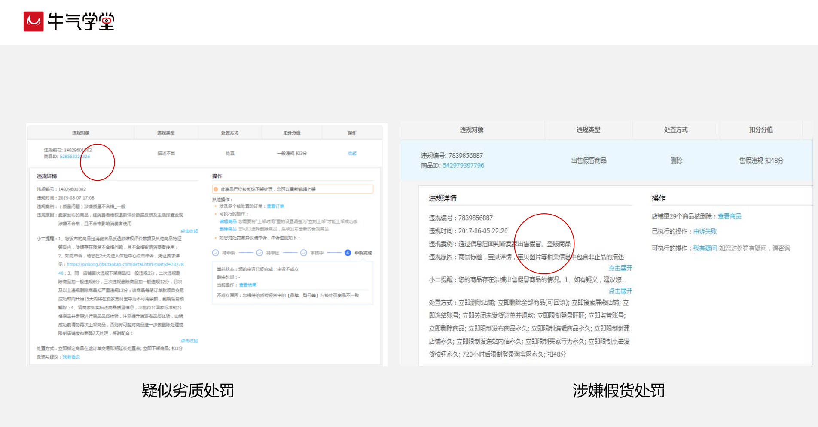
Task: Collapse the row via 收起 link
Action: click(x=352, y=153)
